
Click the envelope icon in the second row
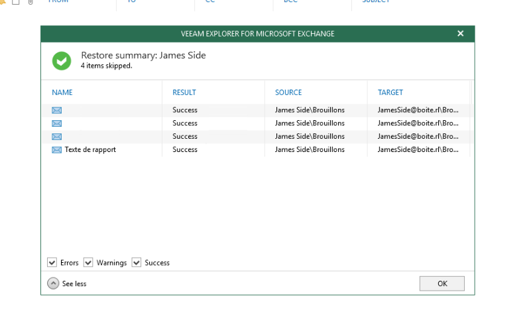[x=56, y=123]
